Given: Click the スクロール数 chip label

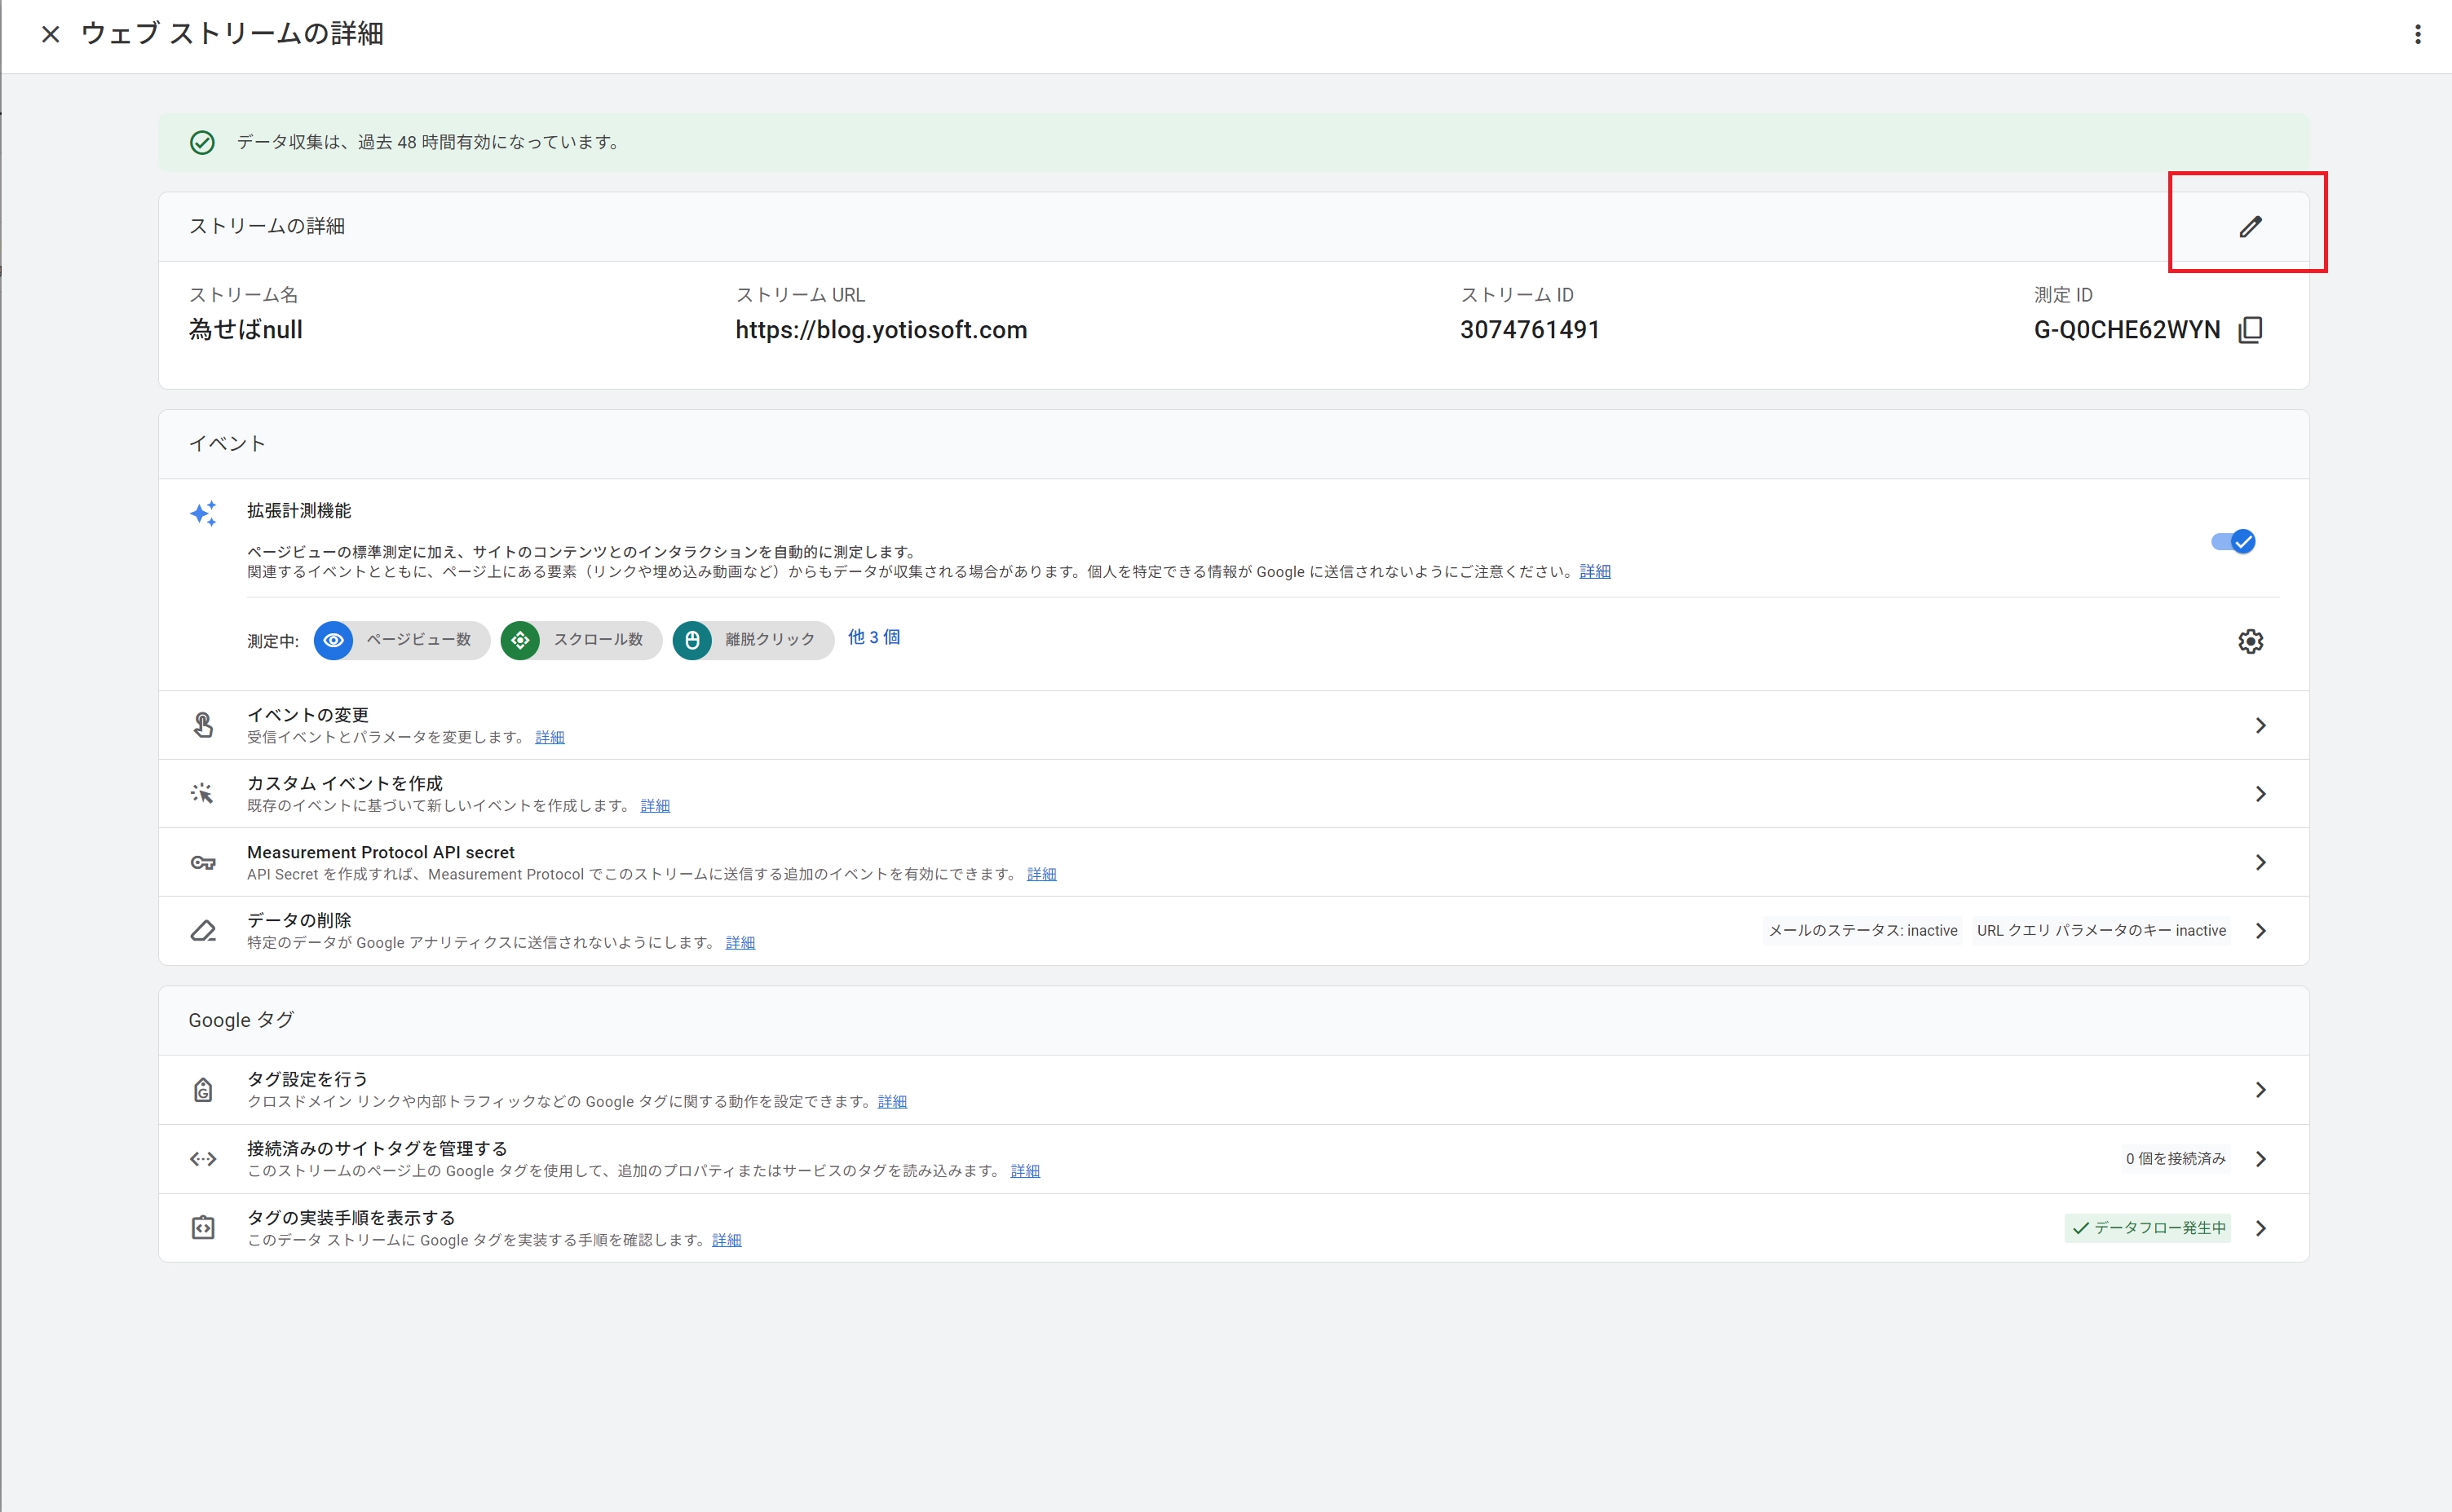Looking at the screenshot, I should (x=599, y=640).
